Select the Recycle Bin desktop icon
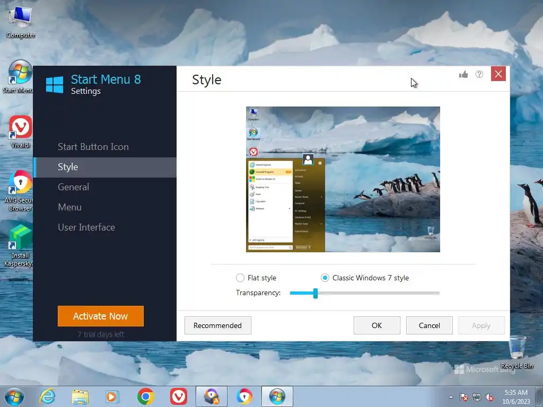Image resolution: width=543 pixels, height=407 pixels. pyautogui.click(x=517, y=352)
